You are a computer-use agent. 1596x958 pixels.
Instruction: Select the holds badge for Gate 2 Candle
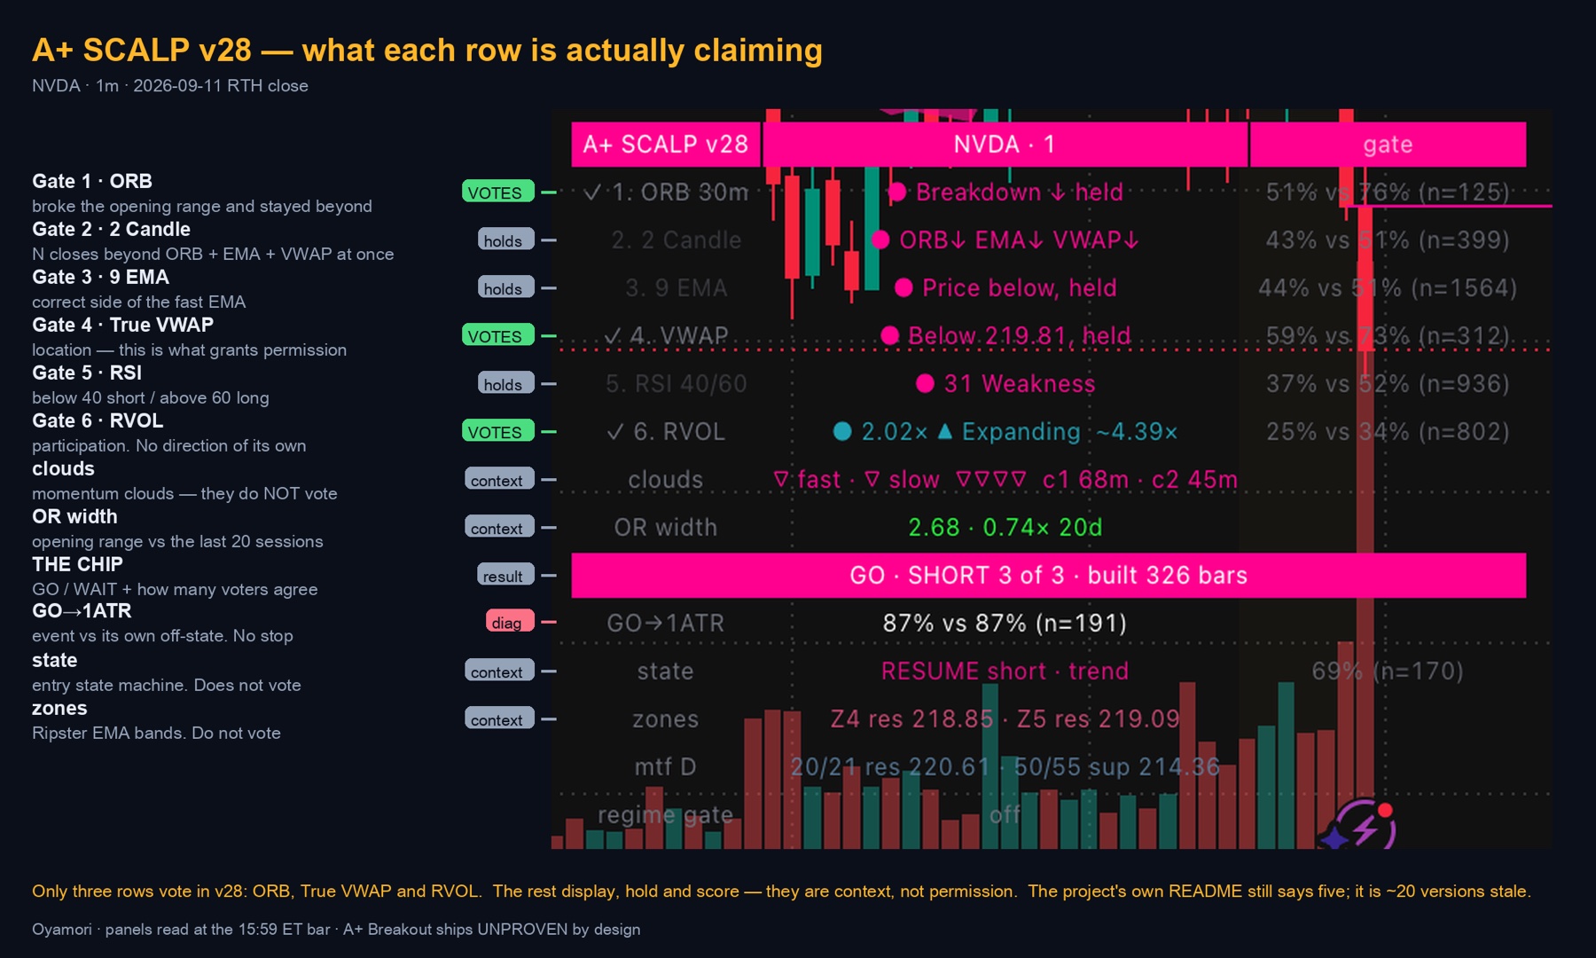(505, 239)
